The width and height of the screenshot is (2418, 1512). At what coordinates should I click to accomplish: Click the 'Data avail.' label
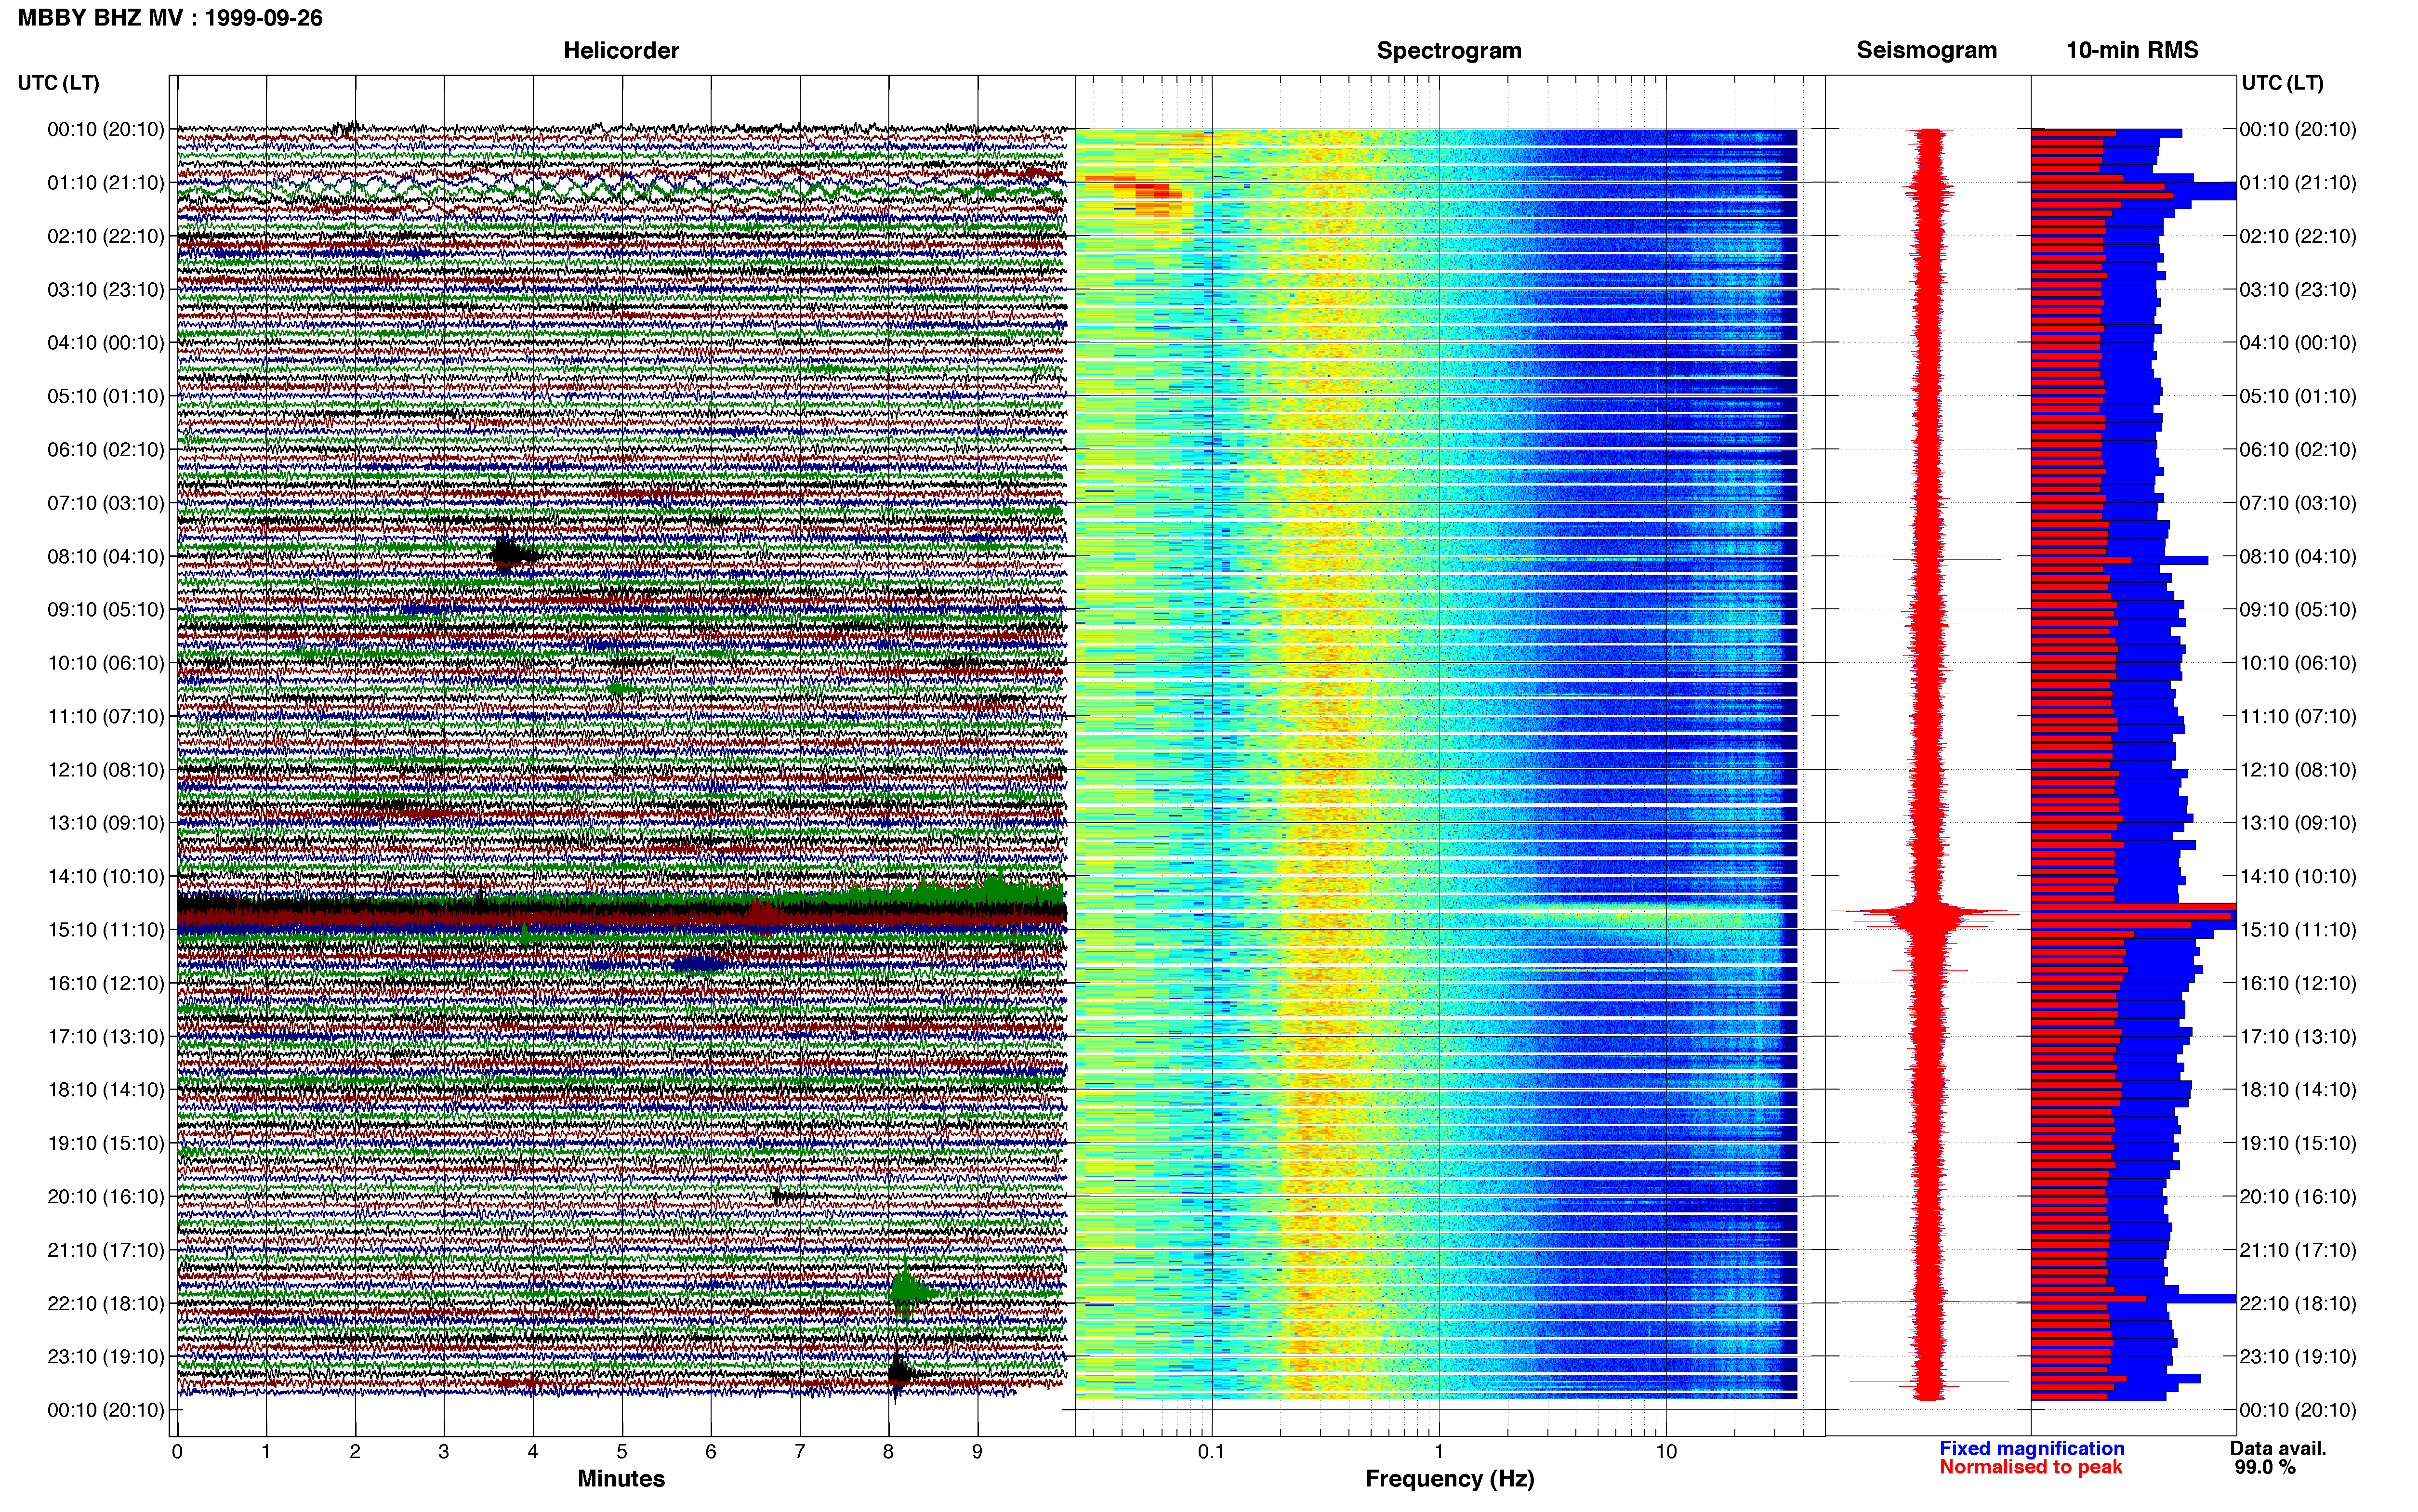pyautogui.click(x=2278, y=1448)
